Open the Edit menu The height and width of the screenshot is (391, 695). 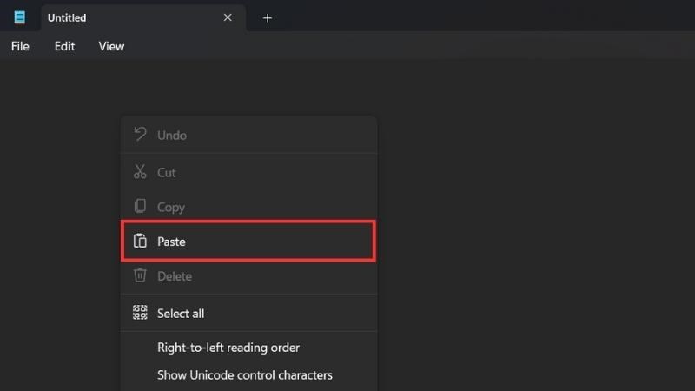[x=64, y=46]
